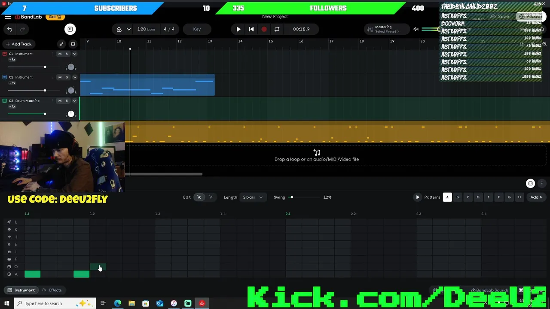Select pattern C

[468, 197]
